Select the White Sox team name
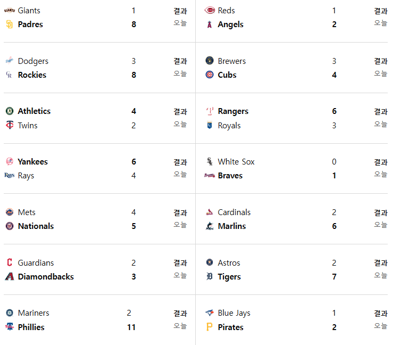Viewport: 400px width, 345px height. [x=236, y=162]
